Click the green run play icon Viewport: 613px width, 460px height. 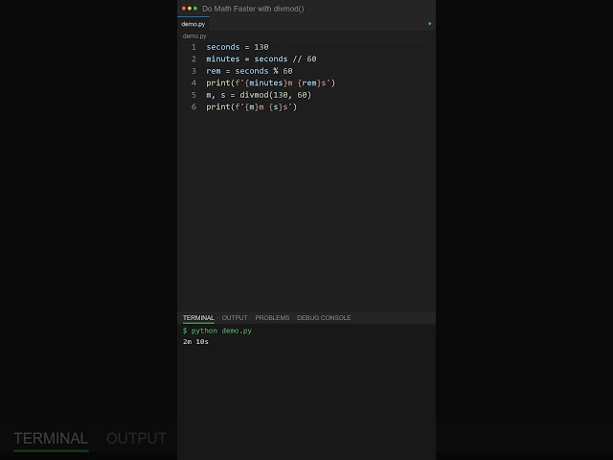430,24
